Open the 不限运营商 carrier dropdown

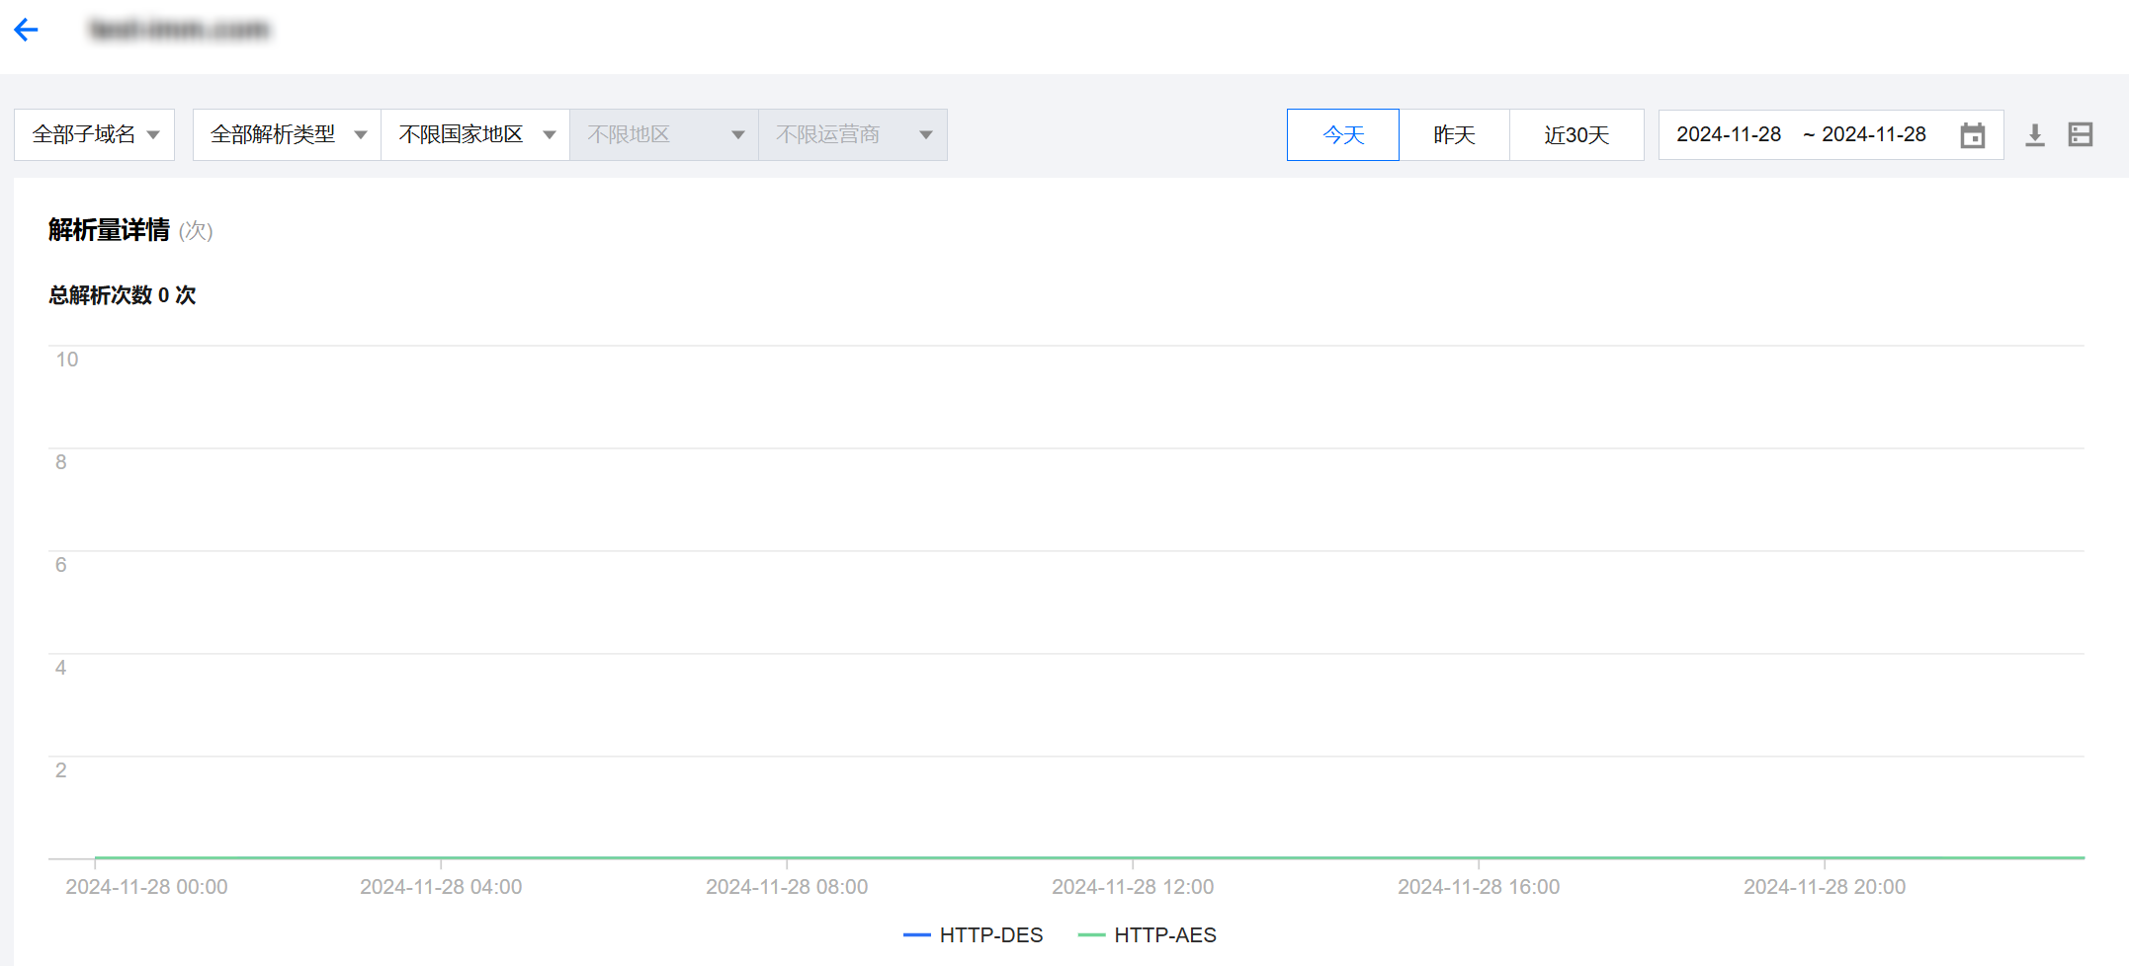point(852,135)
